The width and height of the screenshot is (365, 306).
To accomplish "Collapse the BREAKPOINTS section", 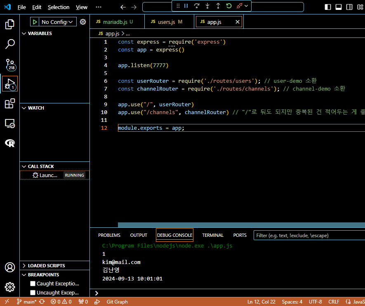I will click(55, 275).
